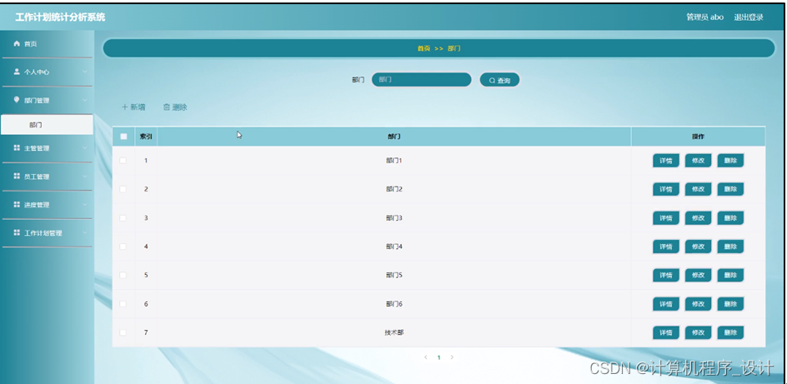Image resolution: width=787 pixels, height=384 pixels.
Task: Click the 工作计划统计分析系统 title
Action: pos(60,17)
